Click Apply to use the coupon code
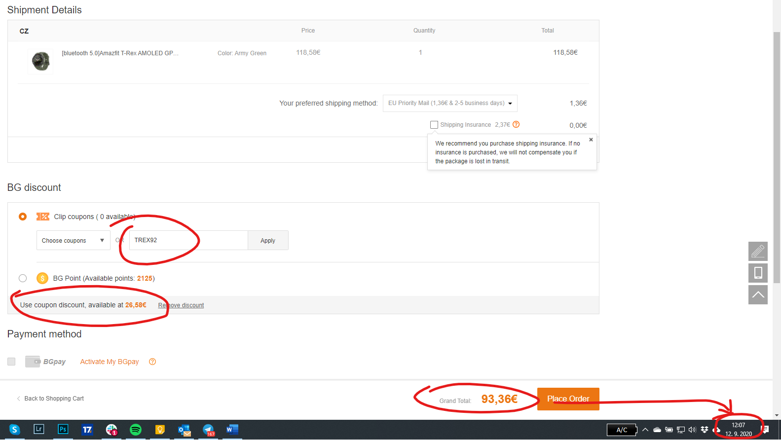The width and height of the screenshot is (781, 440). (268, 240)
